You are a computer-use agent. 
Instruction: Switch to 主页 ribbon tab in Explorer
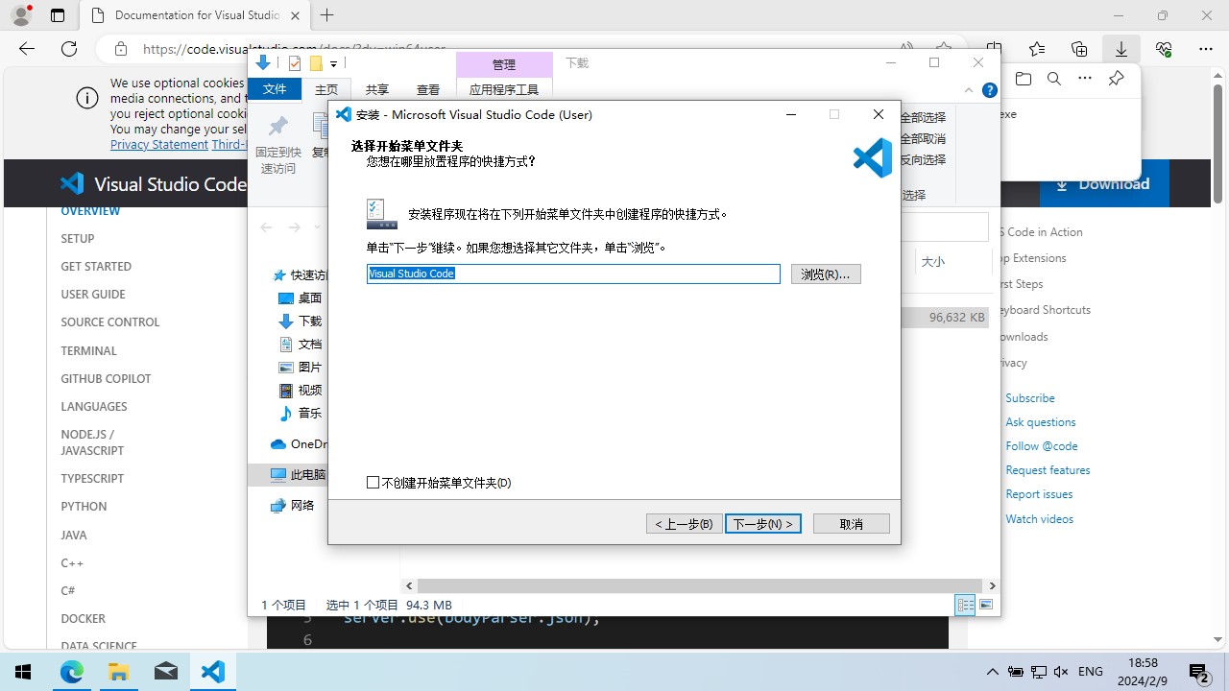(326, 89)
